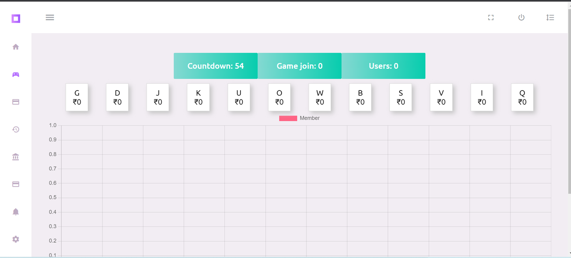Click the Users: 0 banner
Screen dimensions: 571x258
(383, 66)
